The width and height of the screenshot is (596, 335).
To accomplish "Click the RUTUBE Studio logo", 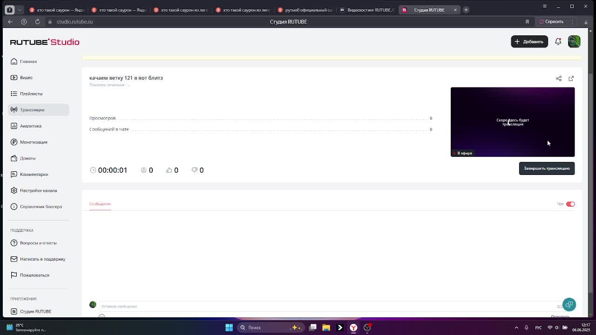I will coord(45,42).
